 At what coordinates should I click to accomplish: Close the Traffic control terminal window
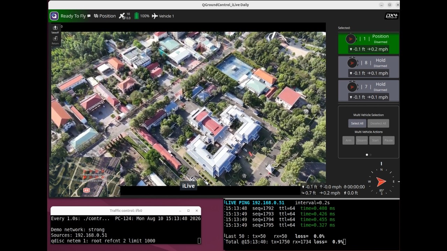[x=197, y=211]
